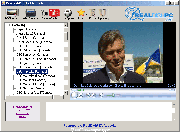Click the RealDishPC title bar app icon
This screenshot has height=132, width=180.
pos(3,3)
